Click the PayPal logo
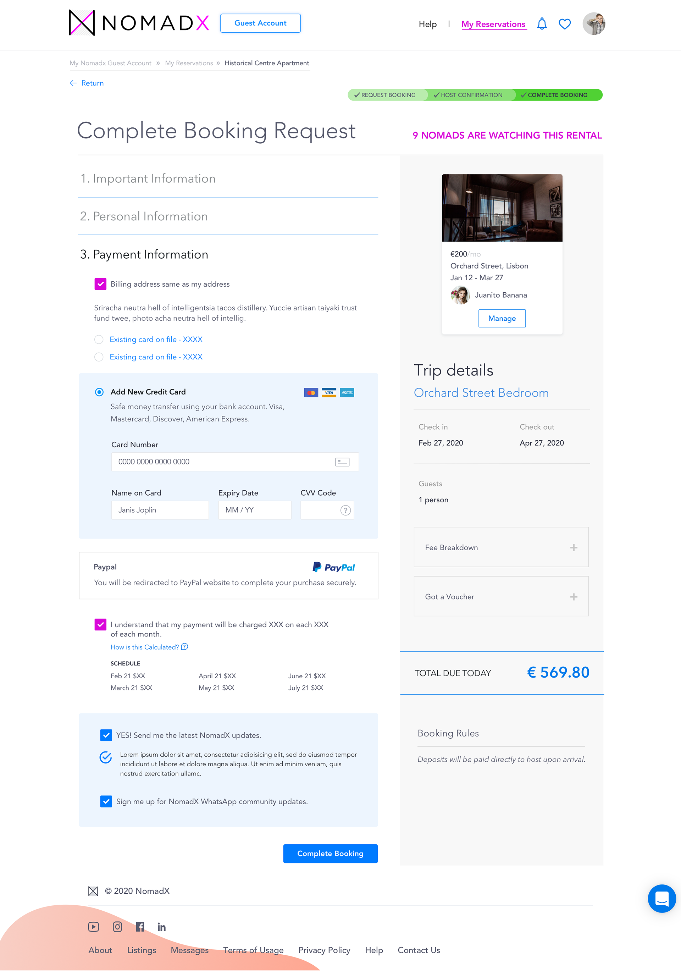 [x=333, y=567]
